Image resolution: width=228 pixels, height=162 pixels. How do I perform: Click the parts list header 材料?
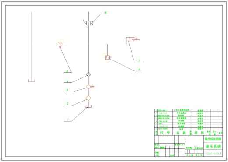point(199,133)
